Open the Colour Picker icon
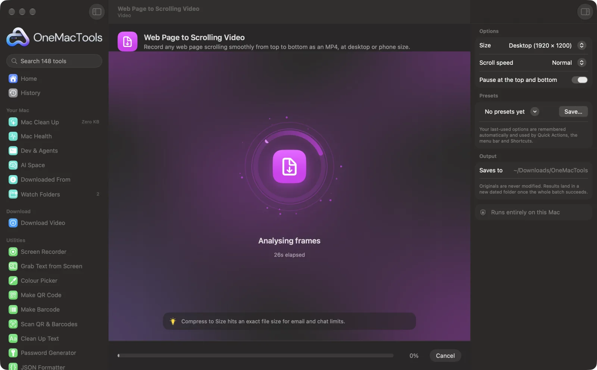This screenshot has width=597, height=370. pyautogui.click(x=13, y=280)
